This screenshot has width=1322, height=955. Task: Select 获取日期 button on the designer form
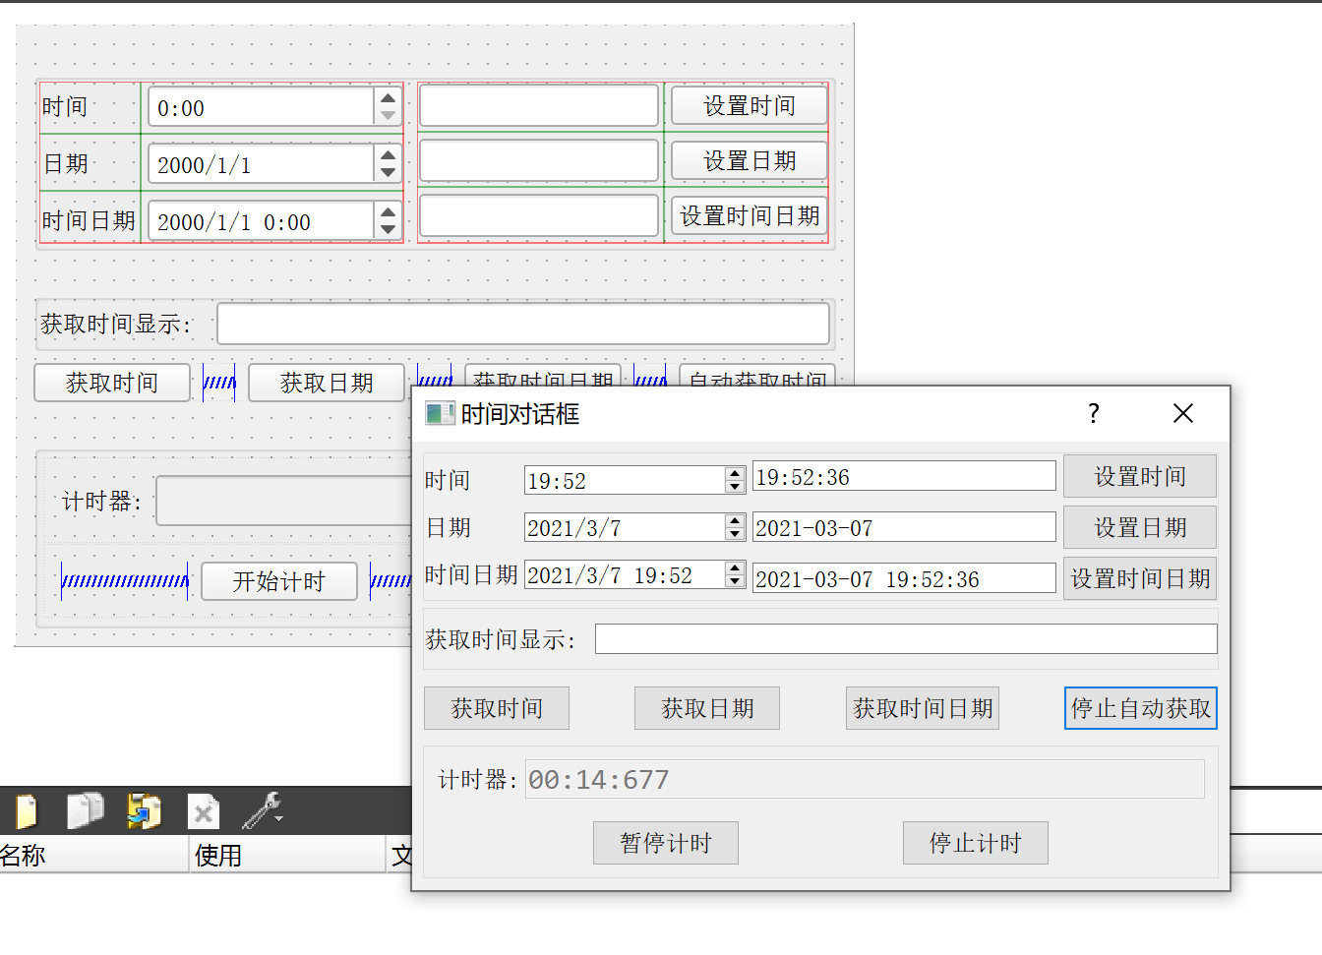click(327, 383)
